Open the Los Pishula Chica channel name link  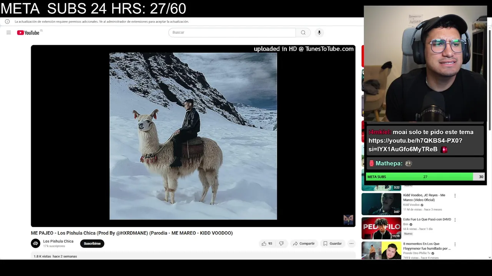pyautogui.click(x=58, y=241)
